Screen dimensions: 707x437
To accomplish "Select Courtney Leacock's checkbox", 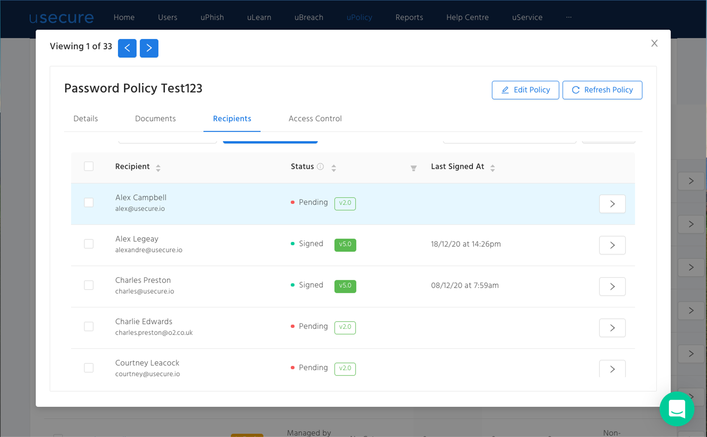I will point(89,368).
